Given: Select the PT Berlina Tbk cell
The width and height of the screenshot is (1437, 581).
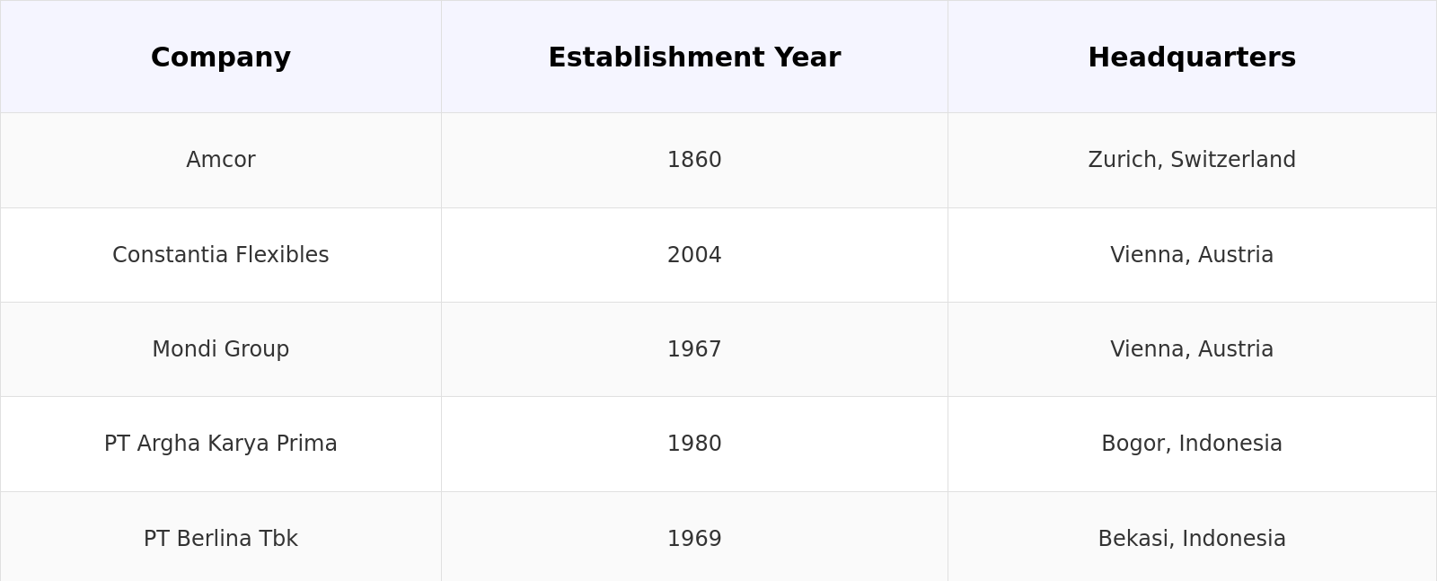Looking at the screenshot, I should (x=221, y=539).
